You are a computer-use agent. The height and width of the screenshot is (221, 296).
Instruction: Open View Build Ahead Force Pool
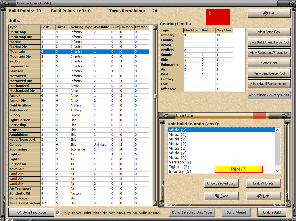click(269, 42)
